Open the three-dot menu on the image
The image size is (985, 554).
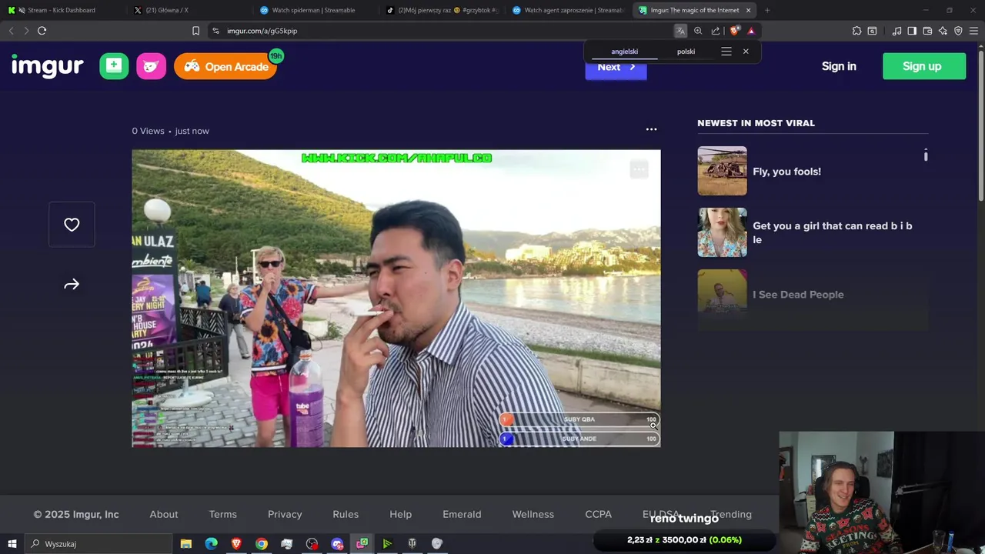(639, 169)
